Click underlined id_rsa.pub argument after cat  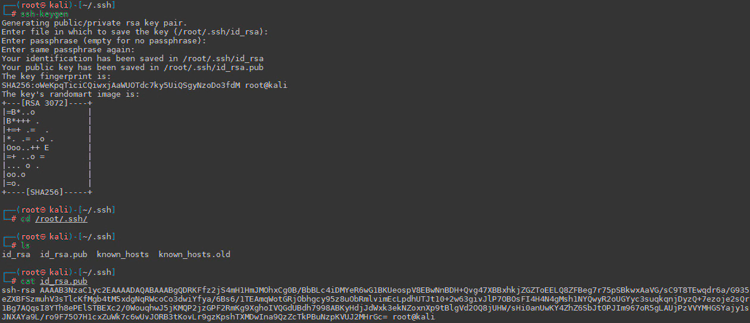coord(64,281)
